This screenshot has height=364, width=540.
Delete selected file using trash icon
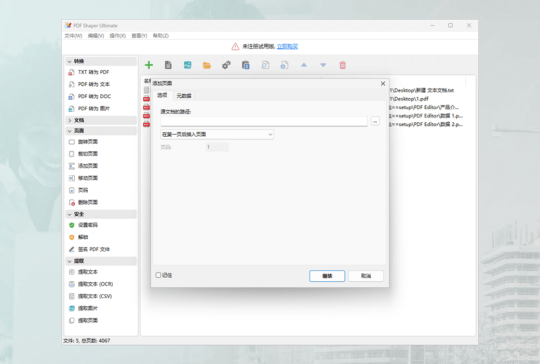point(343,64)
